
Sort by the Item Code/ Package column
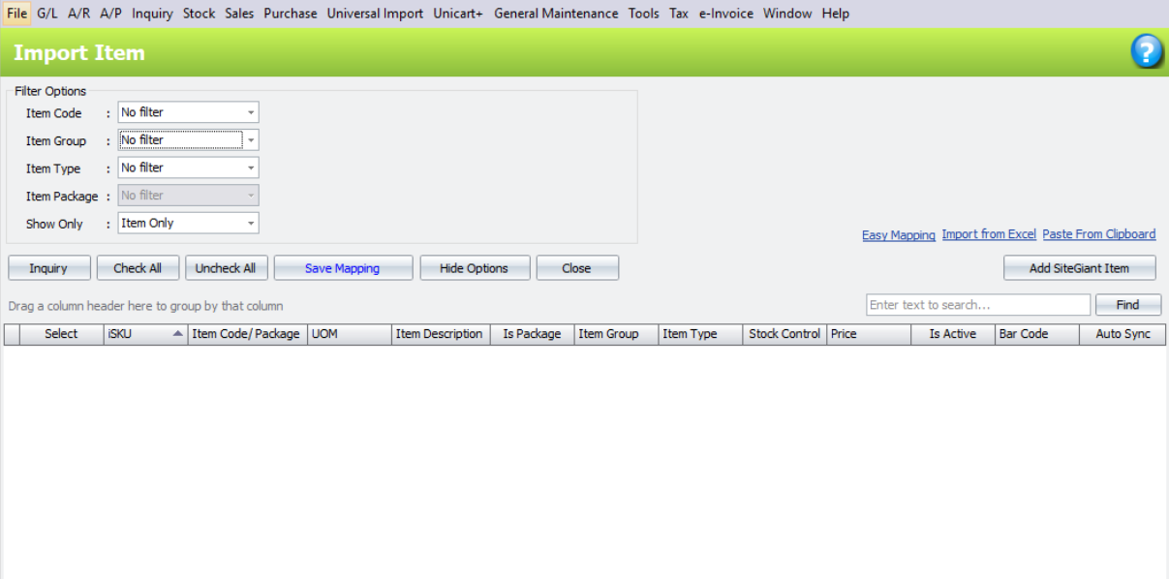coord(247,334)
